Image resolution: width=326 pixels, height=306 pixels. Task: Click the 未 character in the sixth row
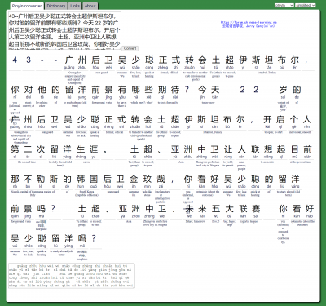click(x=189, y=209)
